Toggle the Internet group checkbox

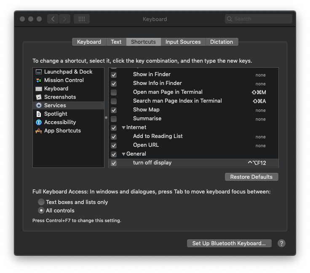(x=114, y=128)
